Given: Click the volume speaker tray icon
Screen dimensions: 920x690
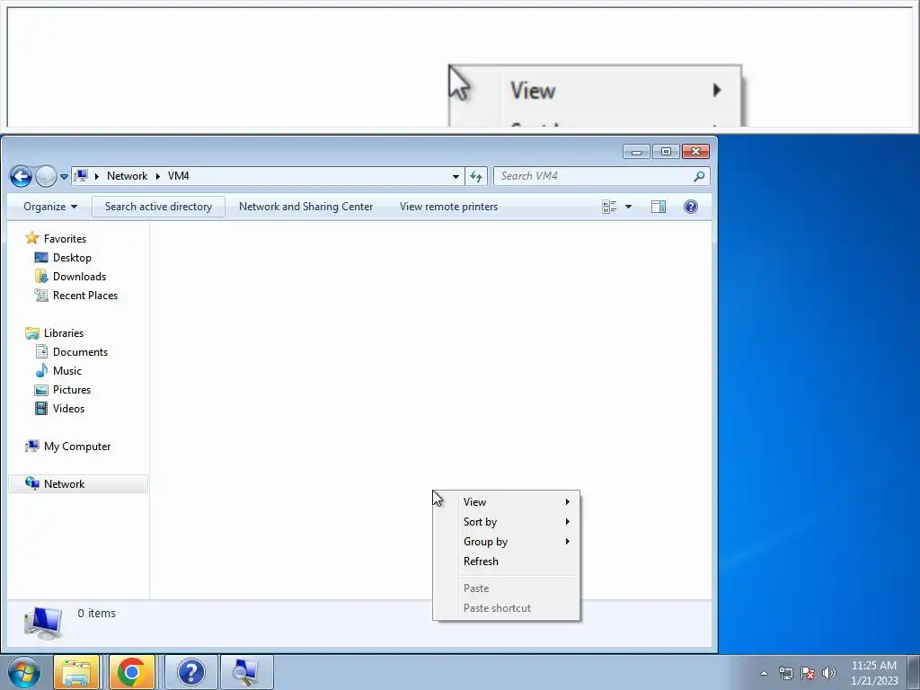Looking at the screenshot, I should click(828, 673).
